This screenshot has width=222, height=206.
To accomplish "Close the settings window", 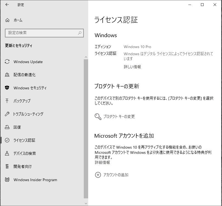I will [x=215, y=5].
